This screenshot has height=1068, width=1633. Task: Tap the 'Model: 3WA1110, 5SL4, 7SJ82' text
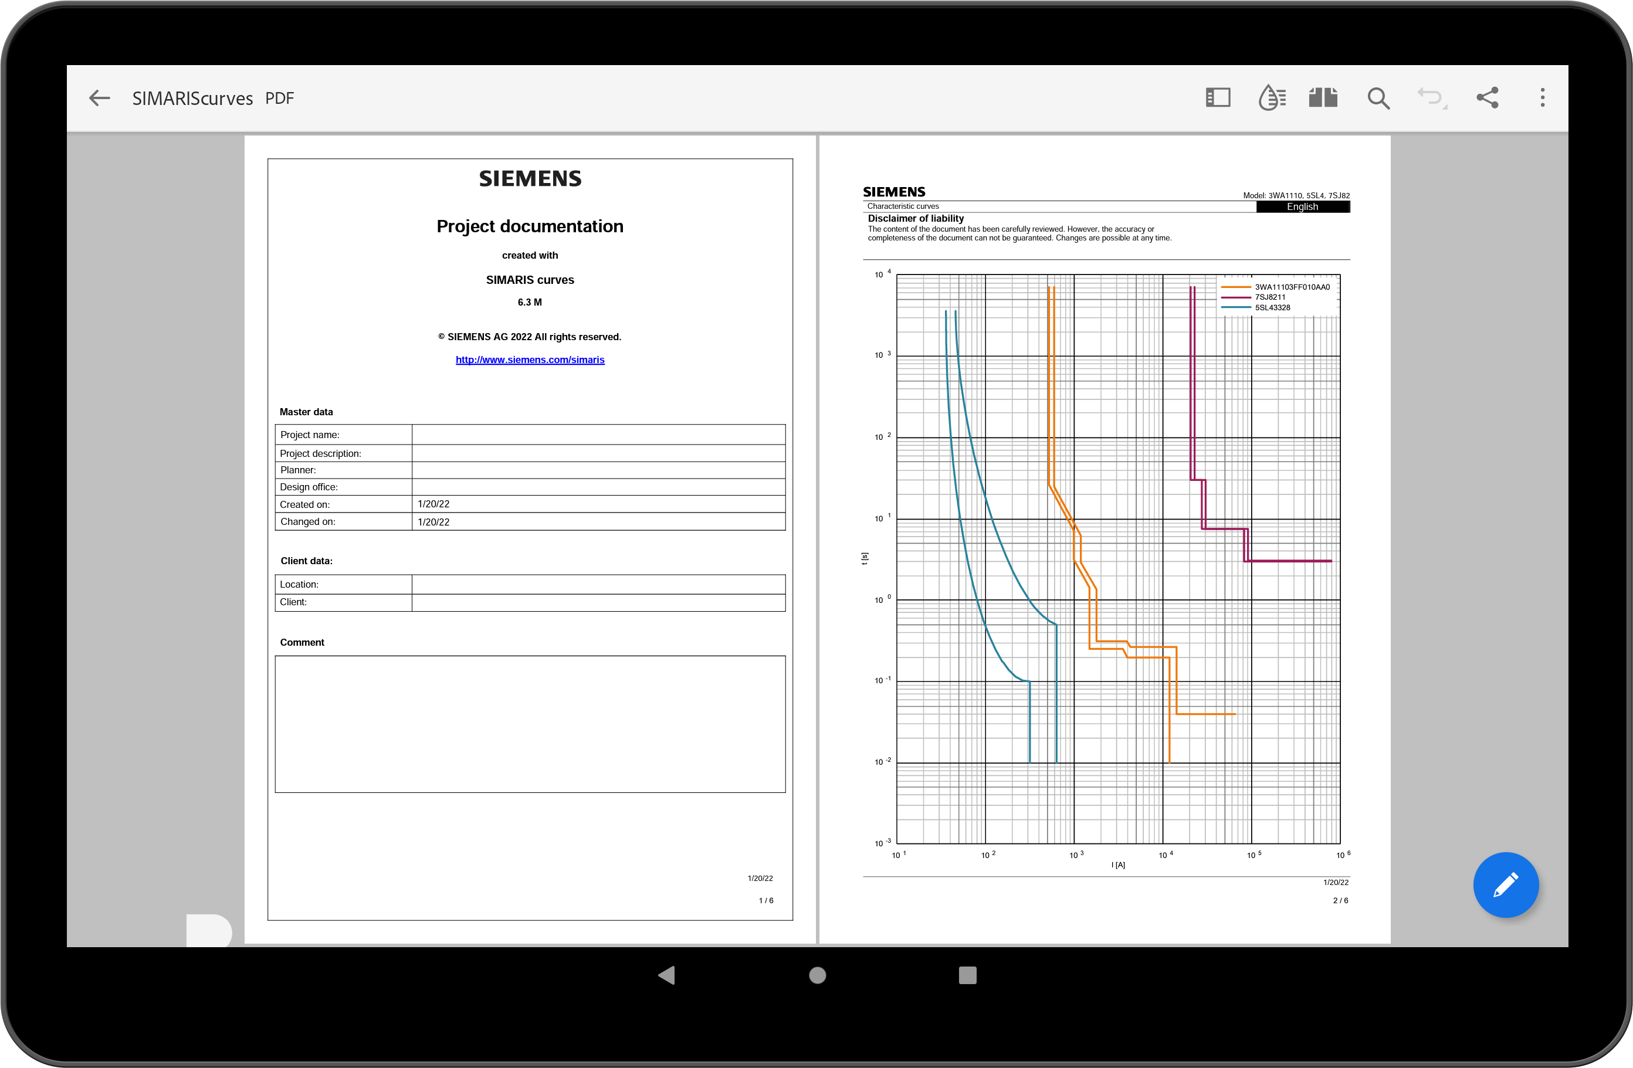tap(1296, 195)
